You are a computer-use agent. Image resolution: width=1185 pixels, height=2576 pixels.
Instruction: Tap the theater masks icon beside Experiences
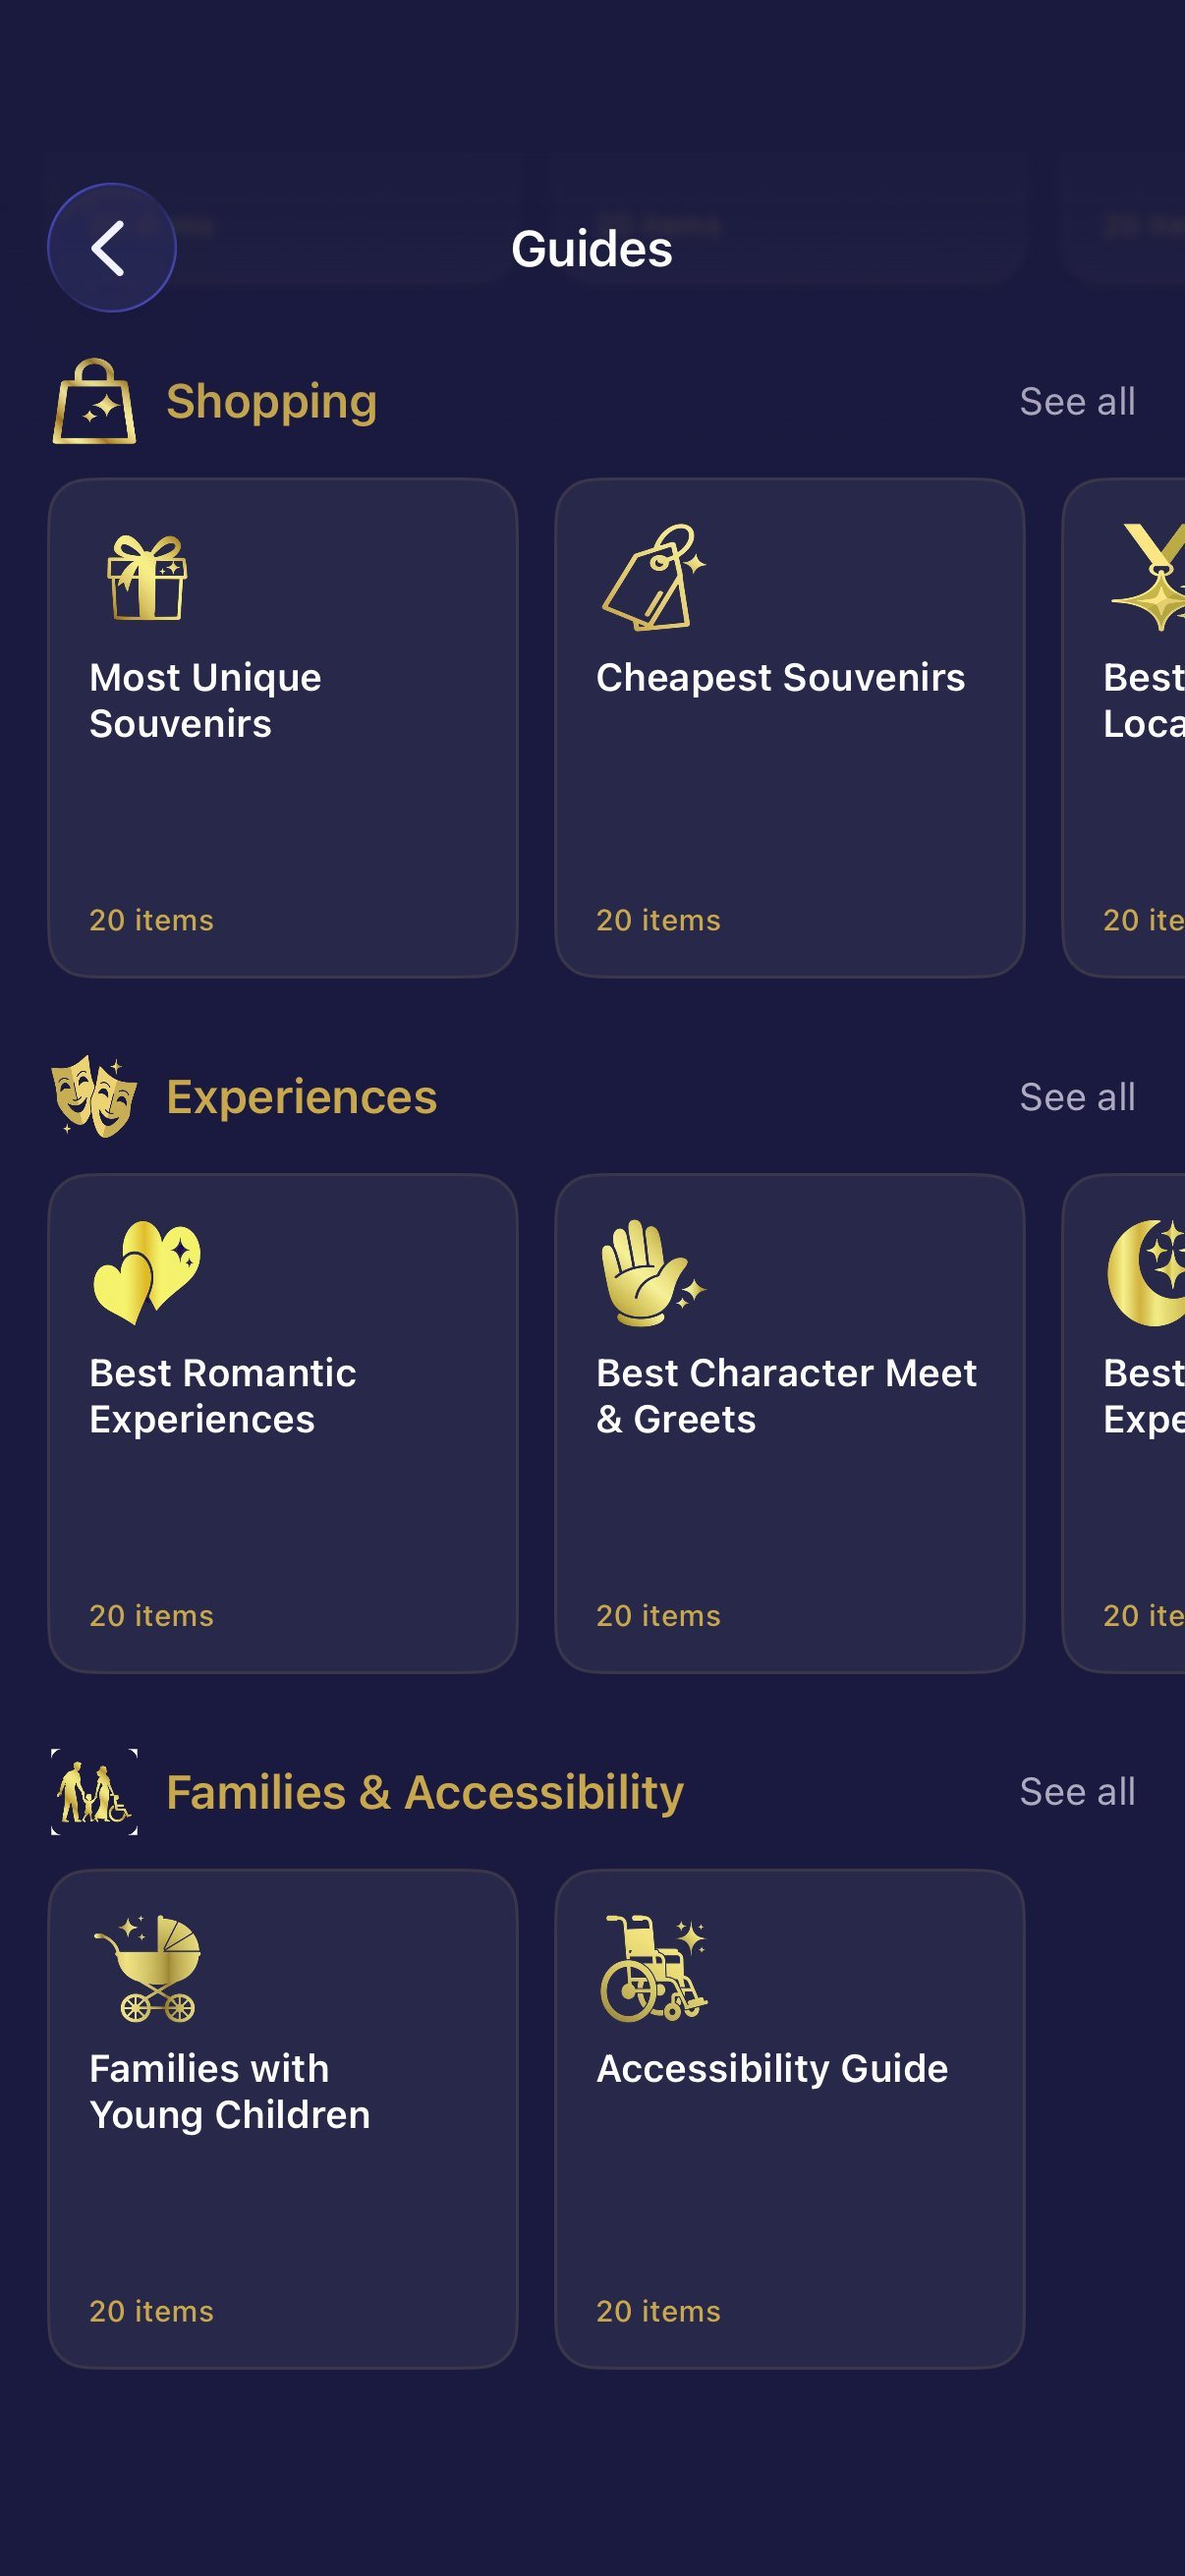[x=95, y=1096]
